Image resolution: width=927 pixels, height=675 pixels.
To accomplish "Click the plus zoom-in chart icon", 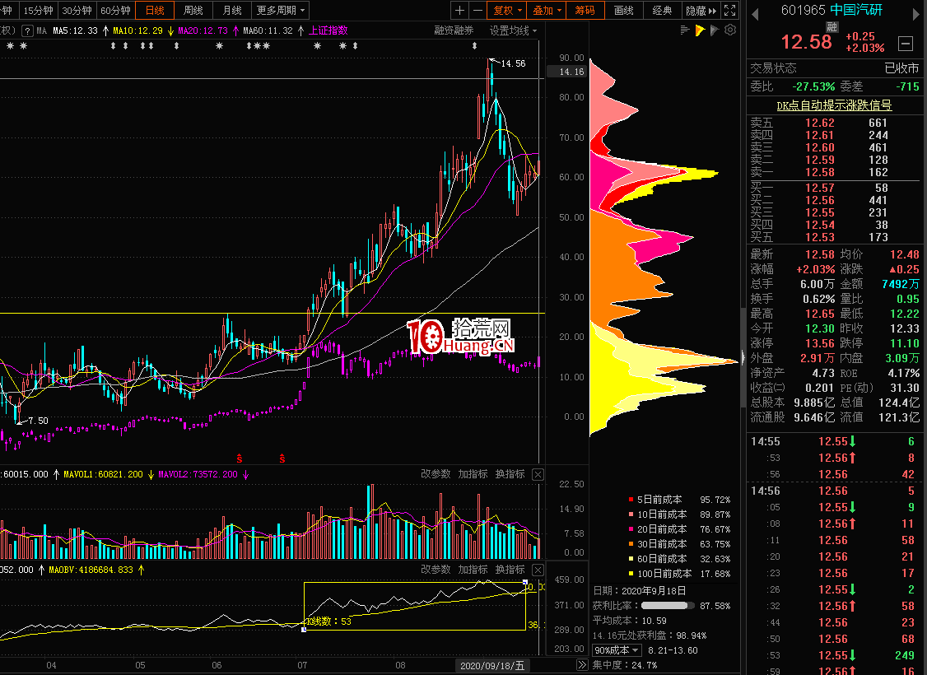I will [459, 11].
